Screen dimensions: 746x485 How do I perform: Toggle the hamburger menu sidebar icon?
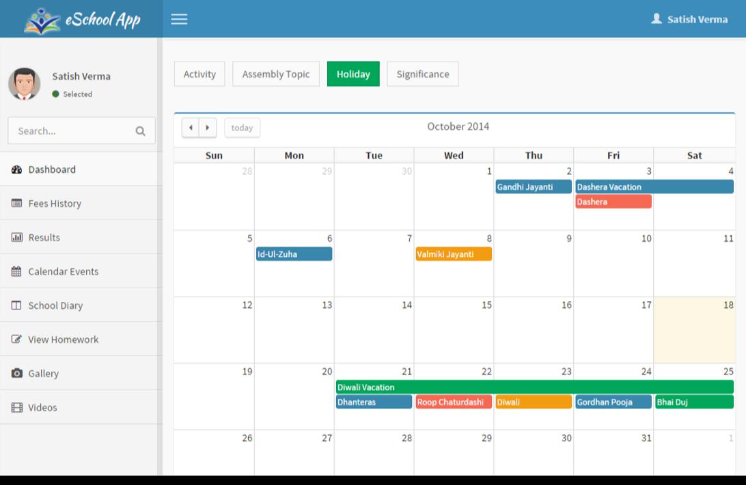coord(179,19)
